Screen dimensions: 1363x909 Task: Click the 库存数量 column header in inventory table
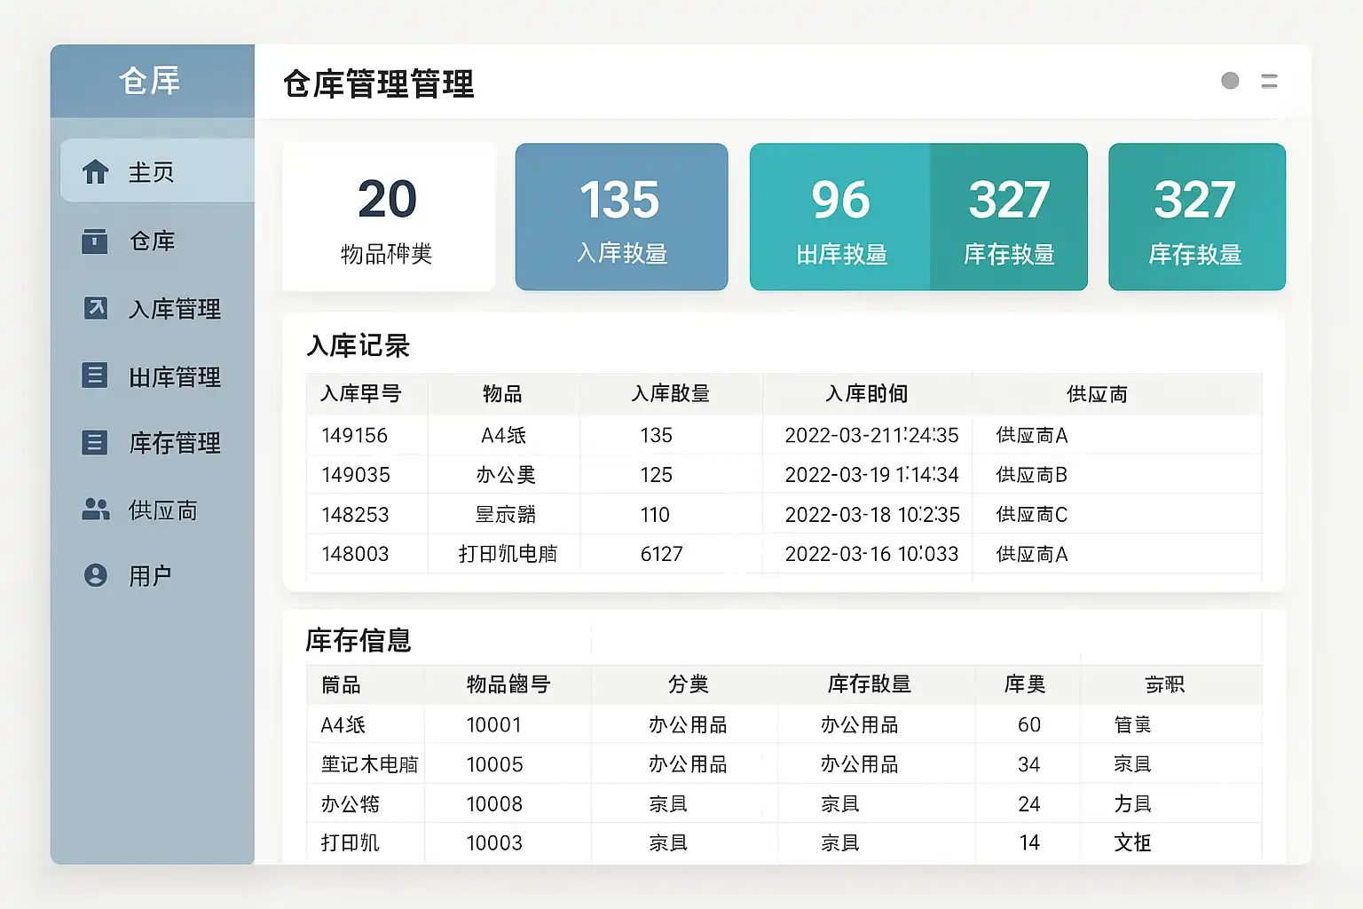(x=869, y=684)
